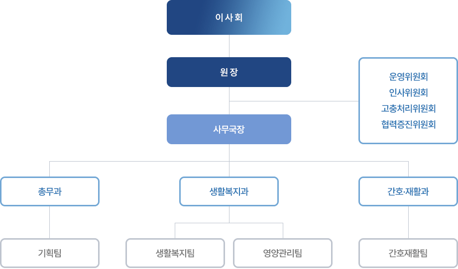The height and width of the screenshot is (269, 458).
Task: Click the connector between 간호·재활과 and 간호재활팀
Action: pyautogui.click(x=408, y=222)
